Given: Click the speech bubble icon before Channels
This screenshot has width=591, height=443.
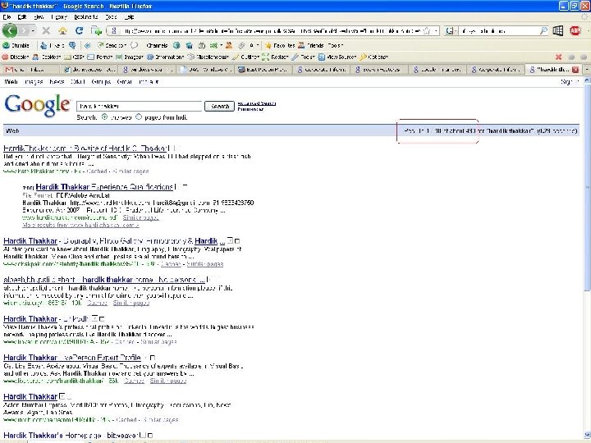Looking at the screenshot, I should (x=134, y=46).
